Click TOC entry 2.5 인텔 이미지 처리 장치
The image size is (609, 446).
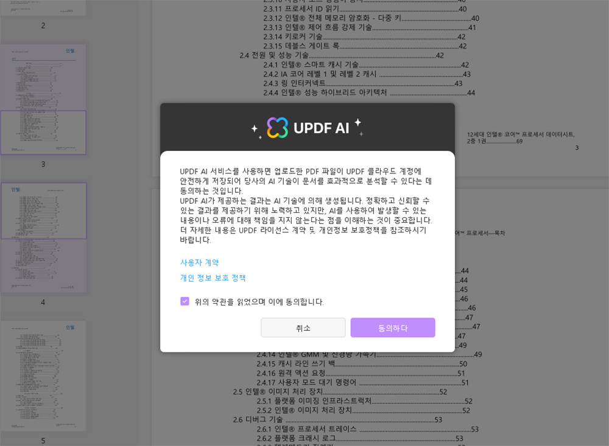[x=340, y=392]
